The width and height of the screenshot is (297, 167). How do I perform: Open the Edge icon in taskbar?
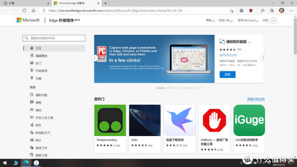26,163
